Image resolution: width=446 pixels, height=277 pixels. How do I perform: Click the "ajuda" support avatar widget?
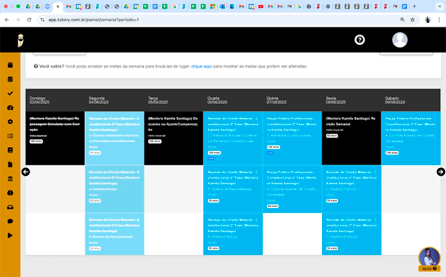coord(429,259)
